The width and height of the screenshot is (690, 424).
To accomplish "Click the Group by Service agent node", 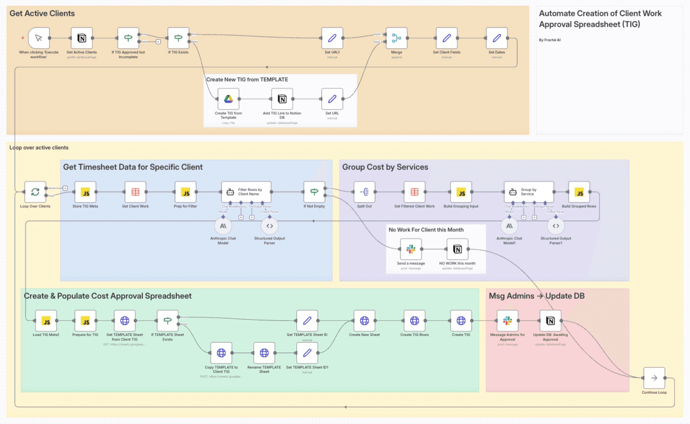I will [x=529, y=192].
